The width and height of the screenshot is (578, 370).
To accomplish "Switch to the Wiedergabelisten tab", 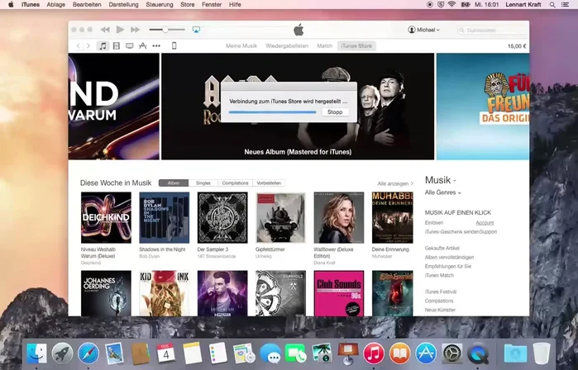I will 286,45.
